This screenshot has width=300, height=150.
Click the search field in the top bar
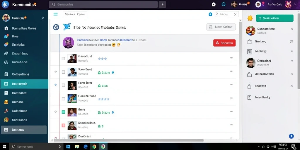tap(103, 4)
